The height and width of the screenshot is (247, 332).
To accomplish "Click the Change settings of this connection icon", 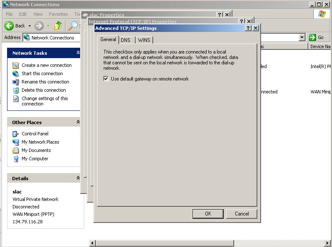I will tap(16, 99).
